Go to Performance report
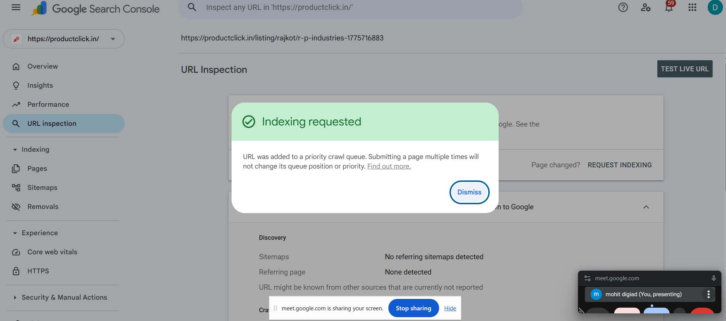Image resolution: width=726 pixels, height=321 pixels. 48,104
